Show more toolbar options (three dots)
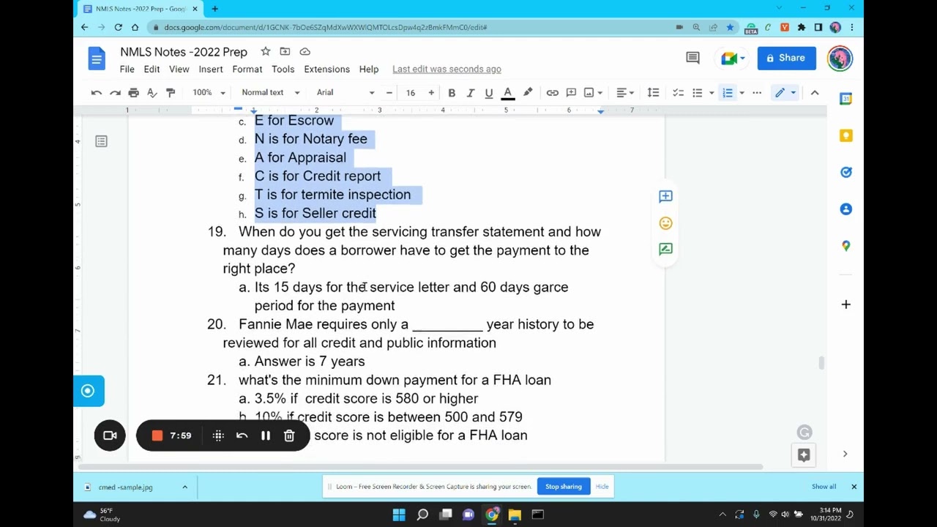This screenshot has height=527, width=937. pos(757,93)
